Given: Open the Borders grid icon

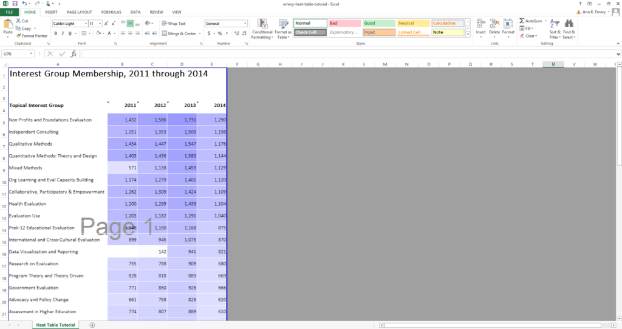Looking at the screenshot, I should point(84,33).
